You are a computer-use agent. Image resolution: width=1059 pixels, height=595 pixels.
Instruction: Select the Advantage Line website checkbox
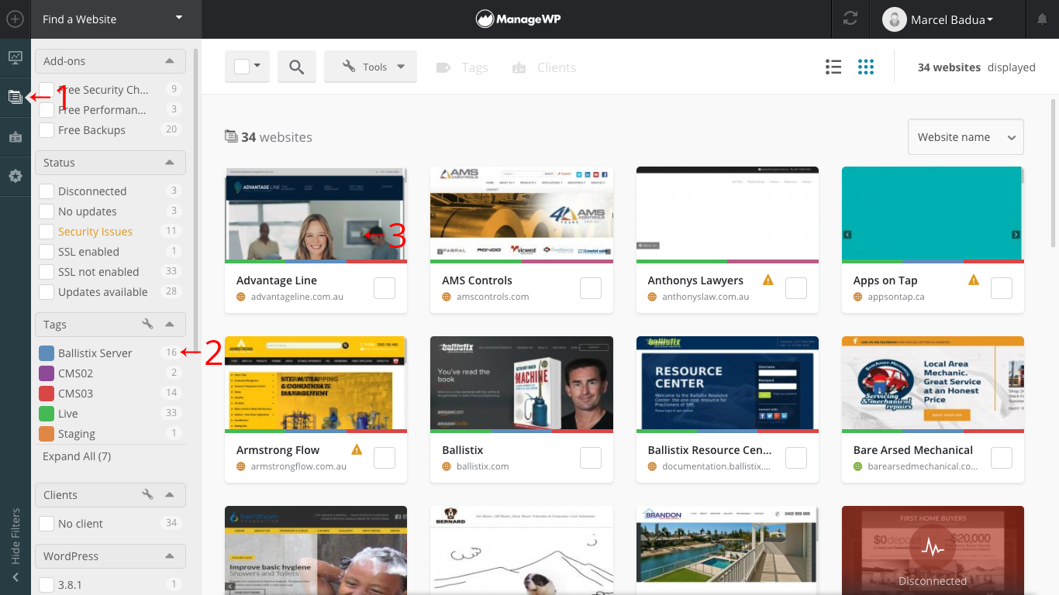[385, 288]
